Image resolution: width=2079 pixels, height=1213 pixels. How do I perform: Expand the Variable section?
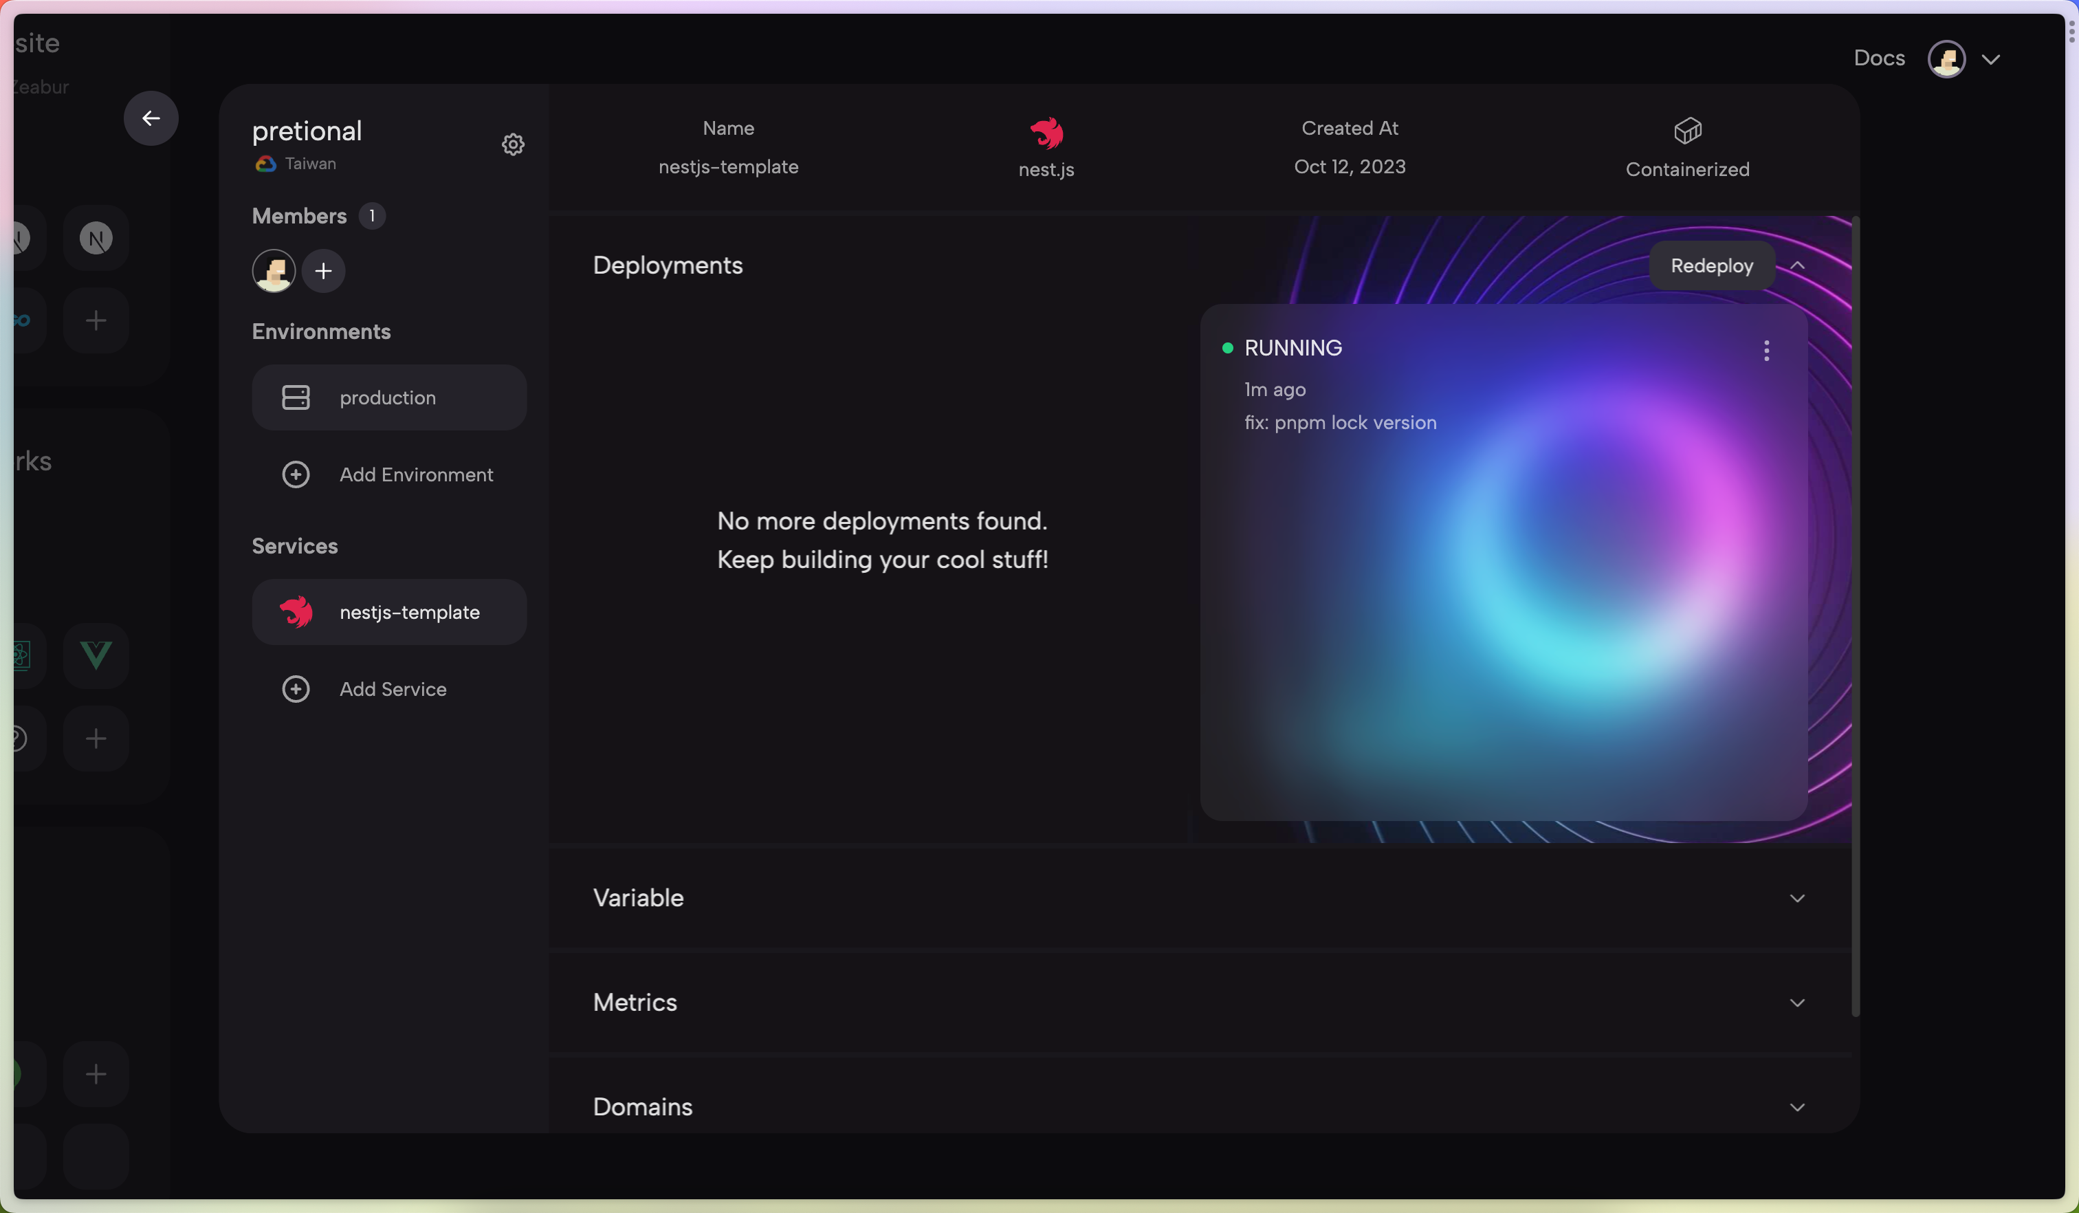[x=1797, y=898]
